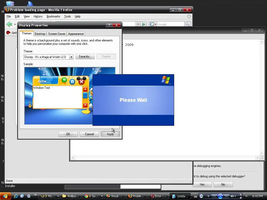Viewport: 267px width, 200px height.
Task: Open the Firefox View menu
Action: (27, 16)
